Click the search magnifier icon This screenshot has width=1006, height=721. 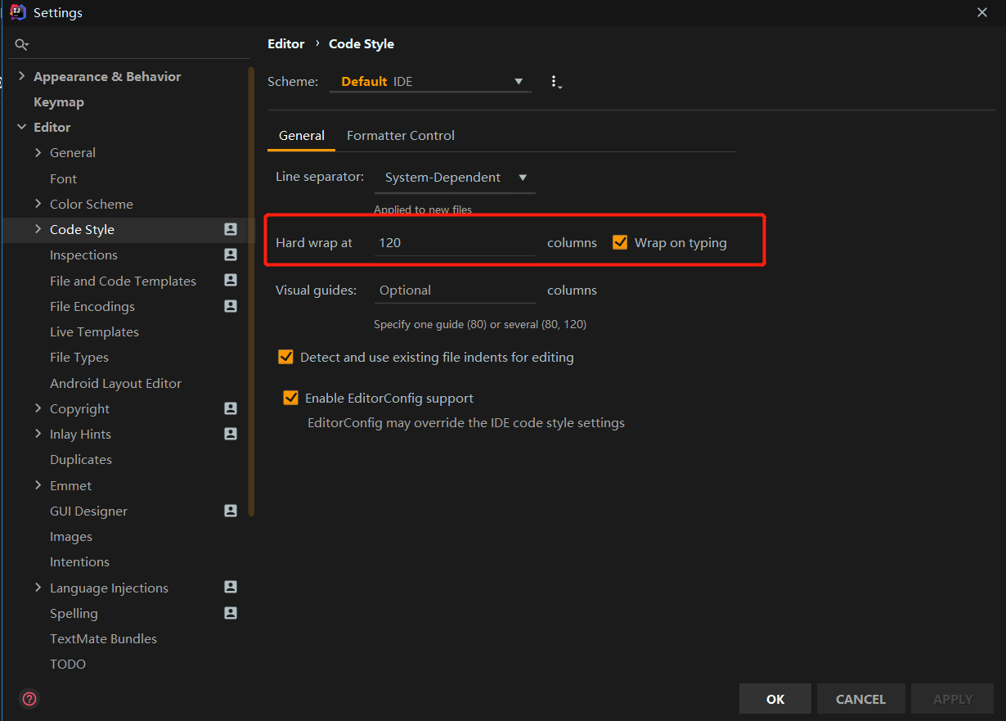[x=22, y=45]
